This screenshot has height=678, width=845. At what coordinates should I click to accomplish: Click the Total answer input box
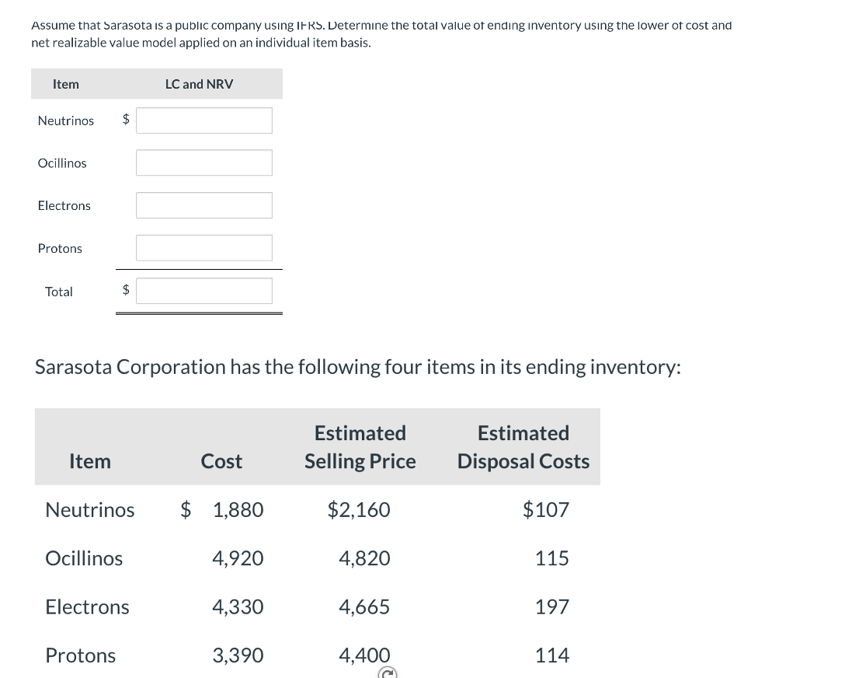click(x=204, y=291)
